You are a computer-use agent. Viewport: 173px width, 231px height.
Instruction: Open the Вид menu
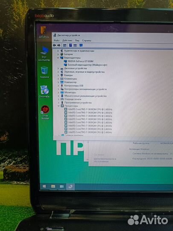pyautogui.click(x=77, y=40)
